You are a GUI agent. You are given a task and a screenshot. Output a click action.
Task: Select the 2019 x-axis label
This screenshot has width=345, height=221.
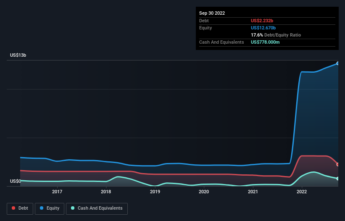tap(155, 192)
